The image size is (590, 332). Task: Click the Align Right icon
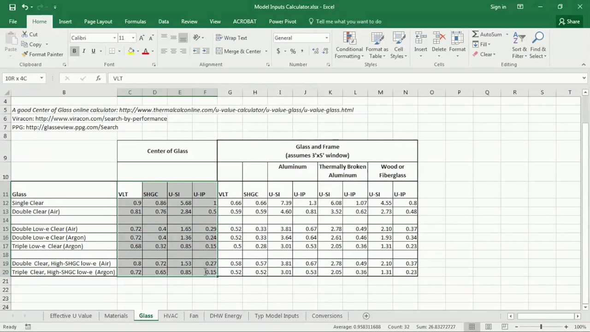pos(183,51)
